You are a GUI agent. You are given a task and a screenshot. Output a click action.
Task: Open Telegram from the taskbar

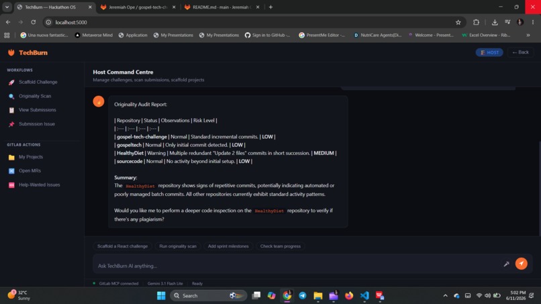click(x=303, y=296)
